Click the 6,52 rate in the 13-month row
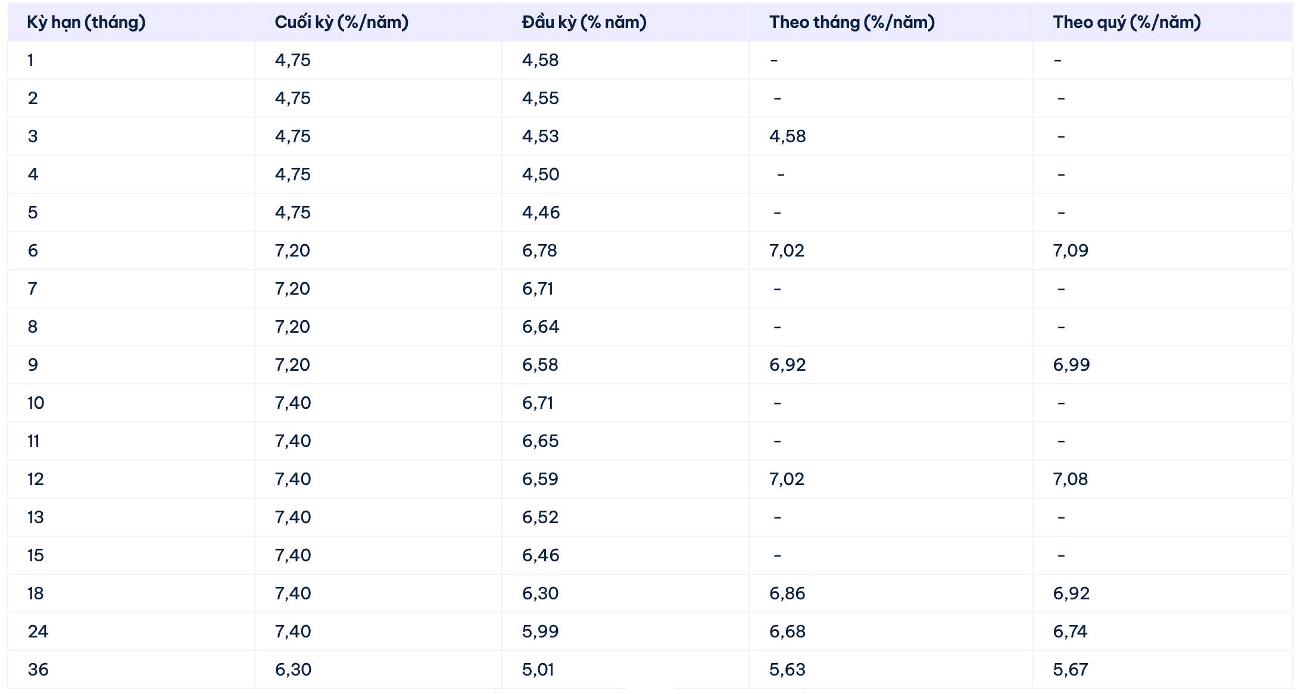 pos(540,517)
